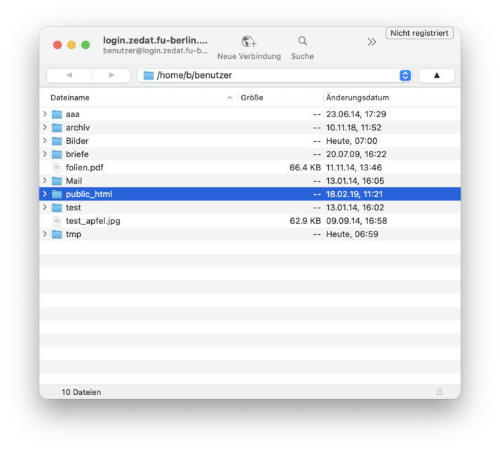Click the lock icon in status bar

[440, 392]
